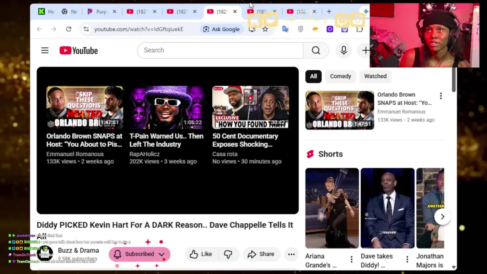
Task: Show next Shorts with arrow
Action: tap(442, 217)
